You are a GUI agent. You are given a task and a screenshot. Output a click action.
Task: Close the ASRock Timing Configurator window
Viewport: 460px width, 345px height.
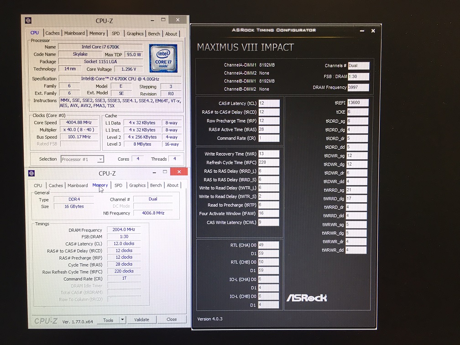point(373,31)
